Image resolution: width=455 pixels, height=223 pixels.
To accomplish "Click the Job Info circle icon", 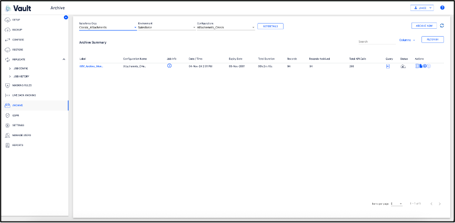I will [169, 66].
